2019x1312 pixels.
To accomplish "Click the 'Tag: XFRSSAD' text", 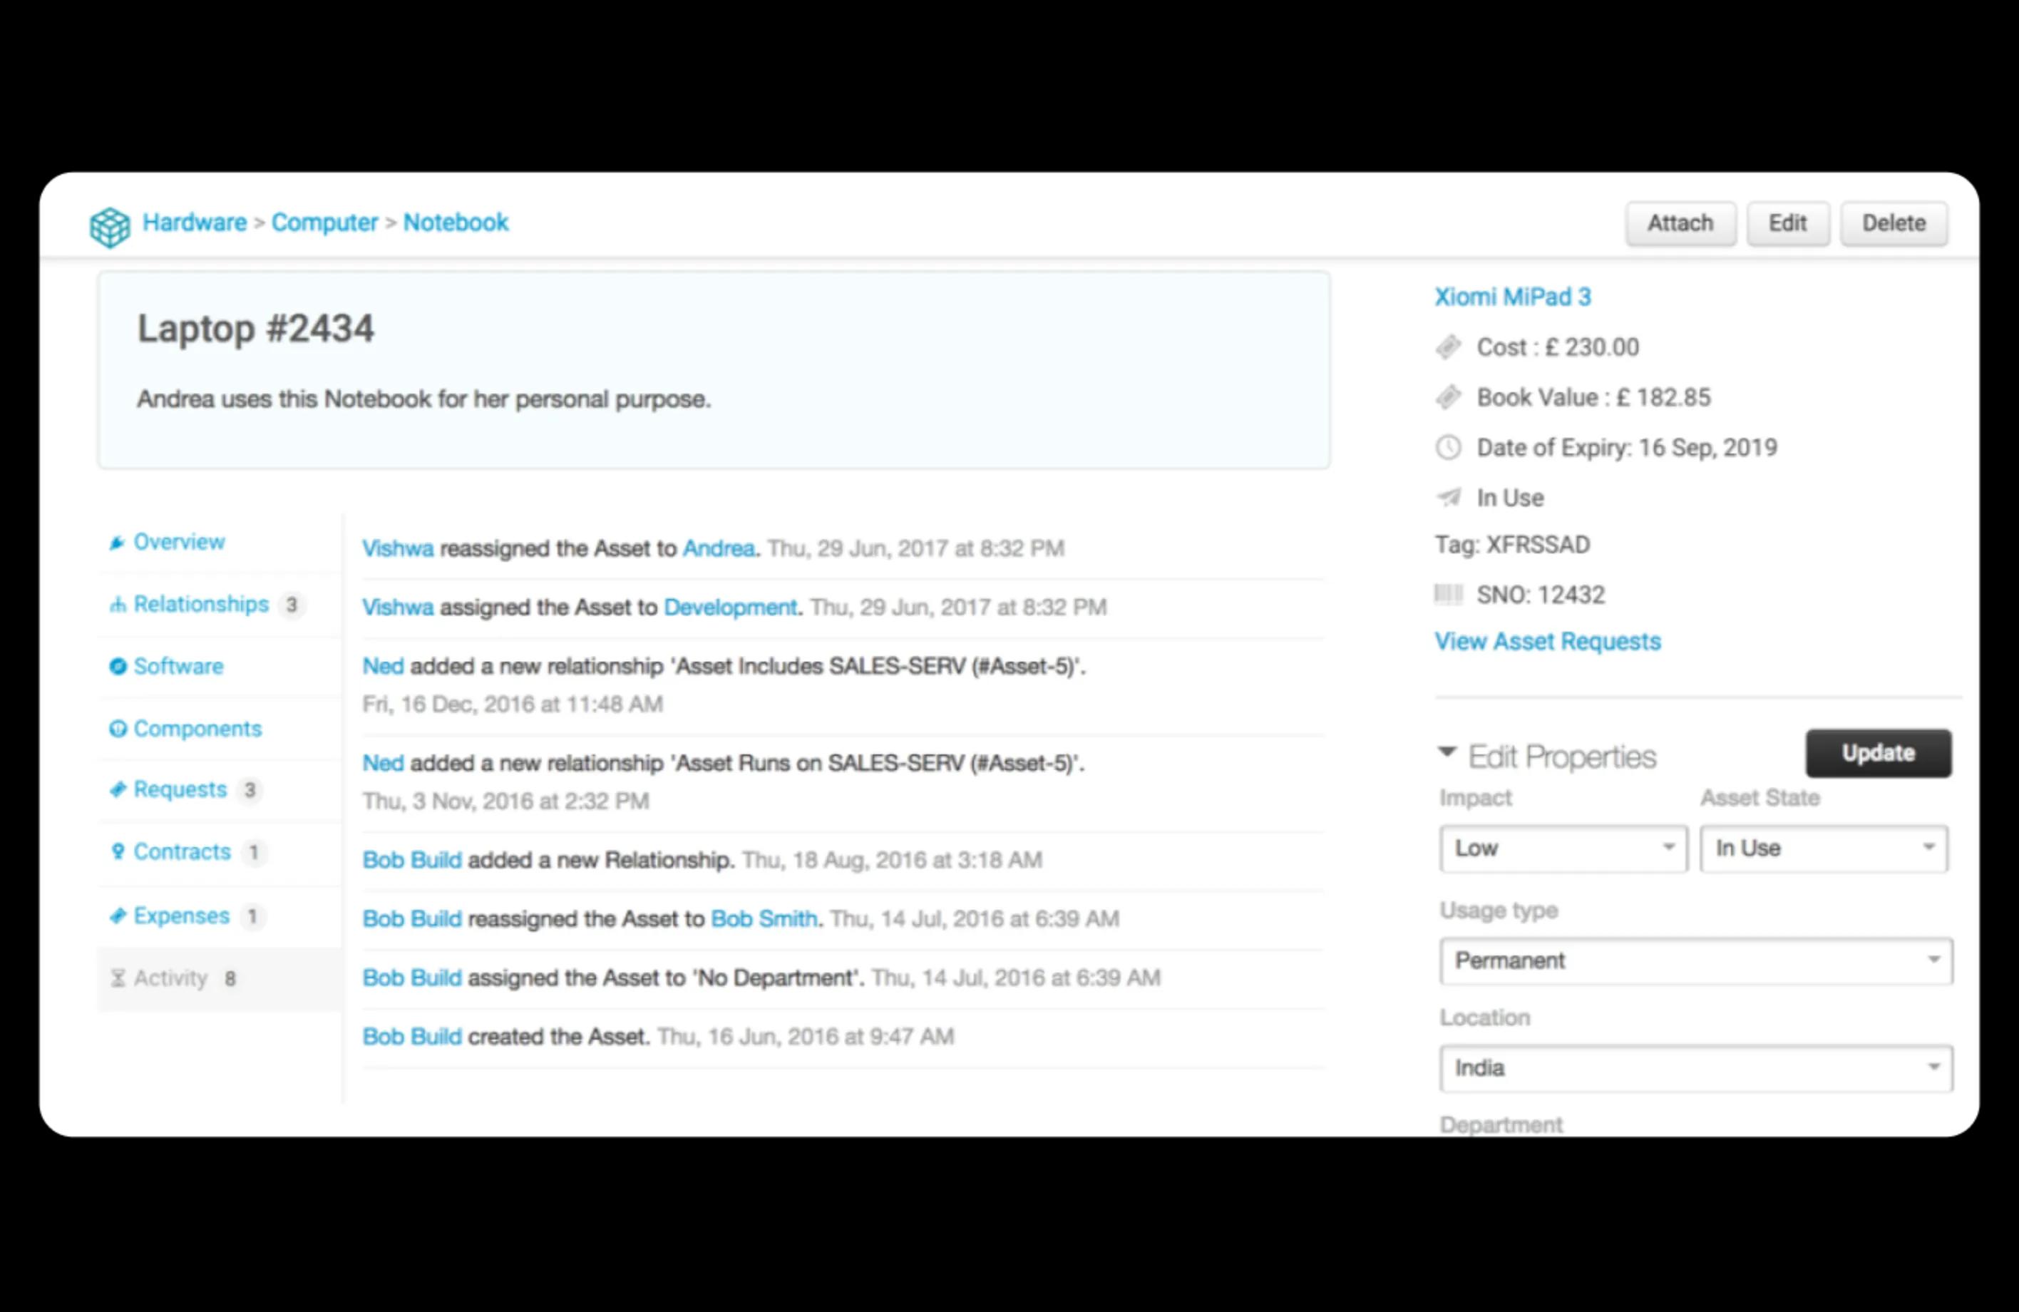I will pyautogui.click(x=1511, y=544).
